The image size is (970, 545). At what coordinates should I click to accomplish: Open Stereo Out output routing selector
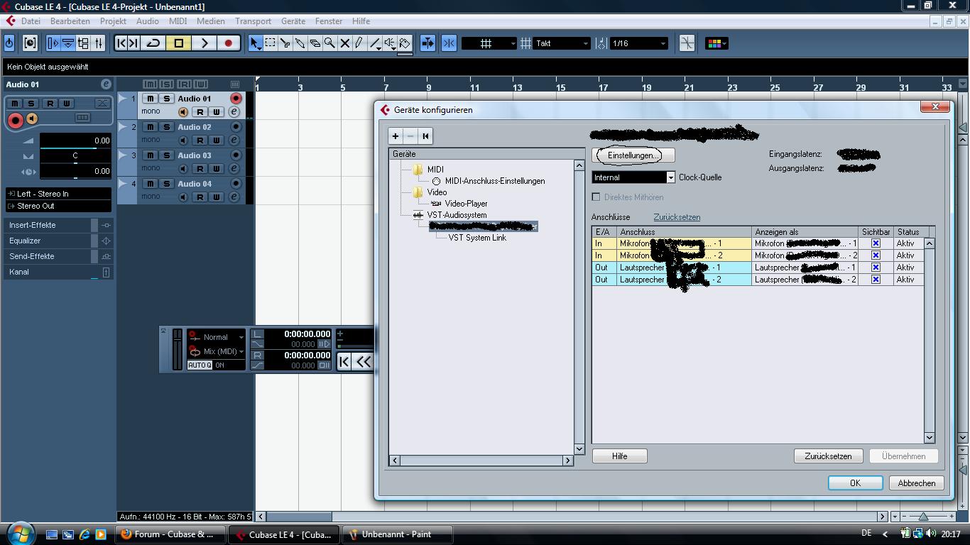(58, 206)
